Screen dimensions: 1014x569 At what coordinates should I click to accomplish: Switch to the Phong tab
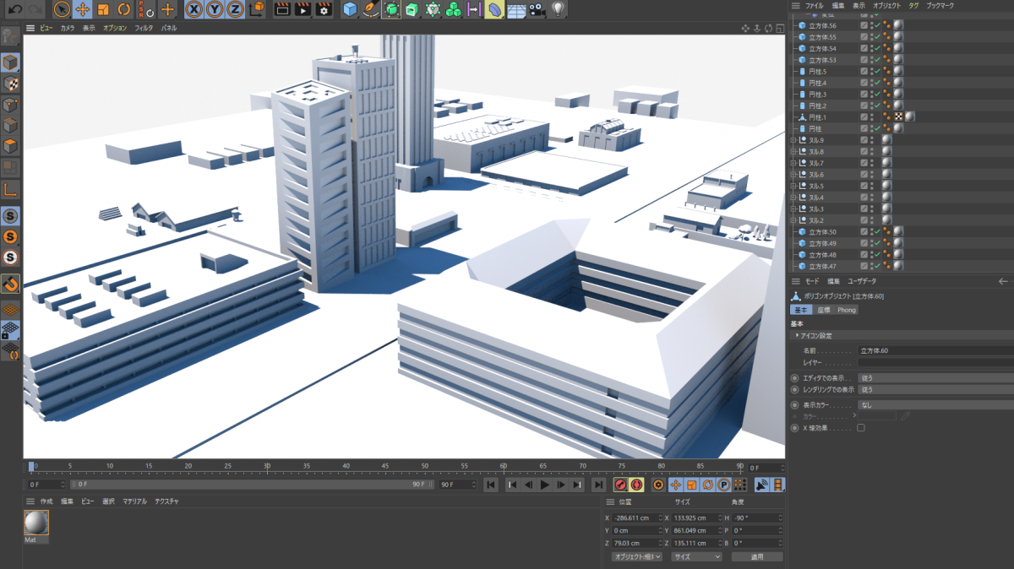click(x=846, y=310)
